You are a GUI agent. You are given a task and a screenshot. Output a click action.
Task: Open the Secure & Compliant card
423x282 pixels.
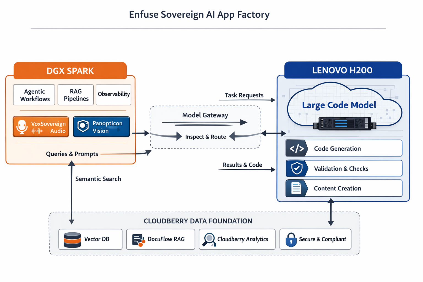click(315, 239)
